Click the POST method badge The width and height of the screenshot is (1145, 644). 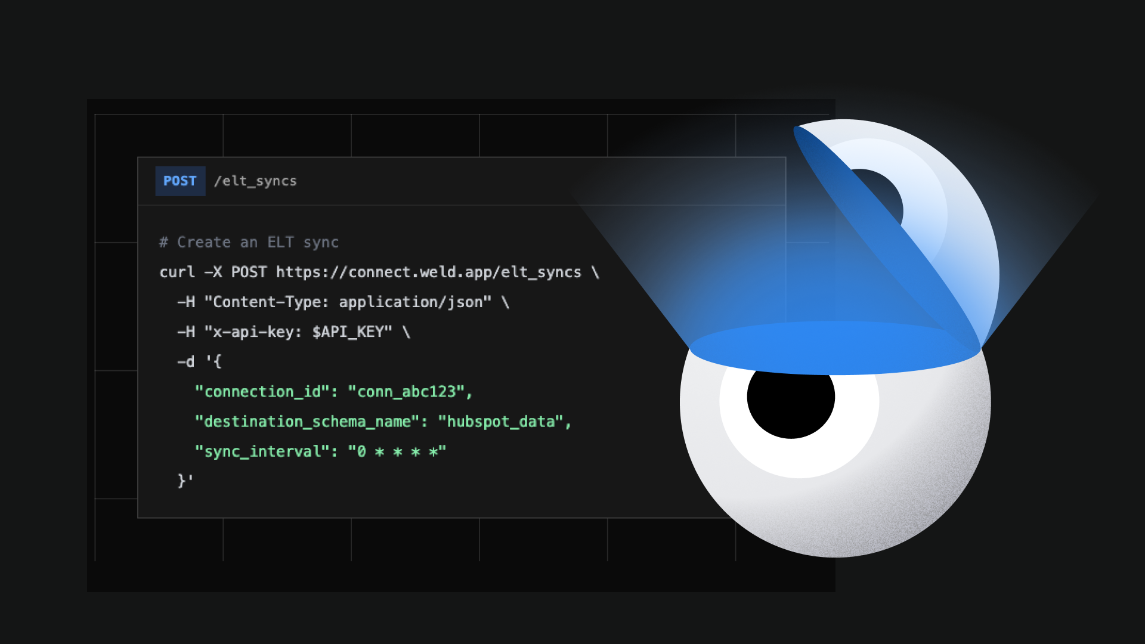[180, 181]
